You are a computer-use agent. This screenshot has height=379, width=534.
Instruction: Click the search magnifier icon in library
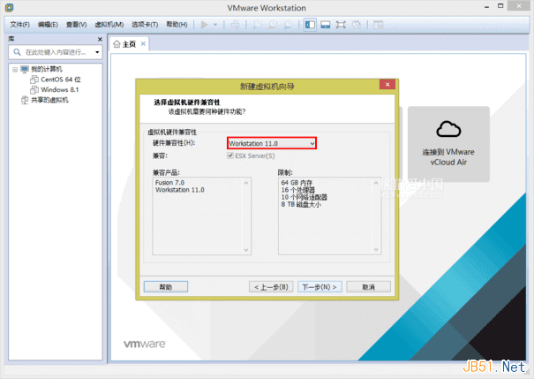tap(17, 52)
